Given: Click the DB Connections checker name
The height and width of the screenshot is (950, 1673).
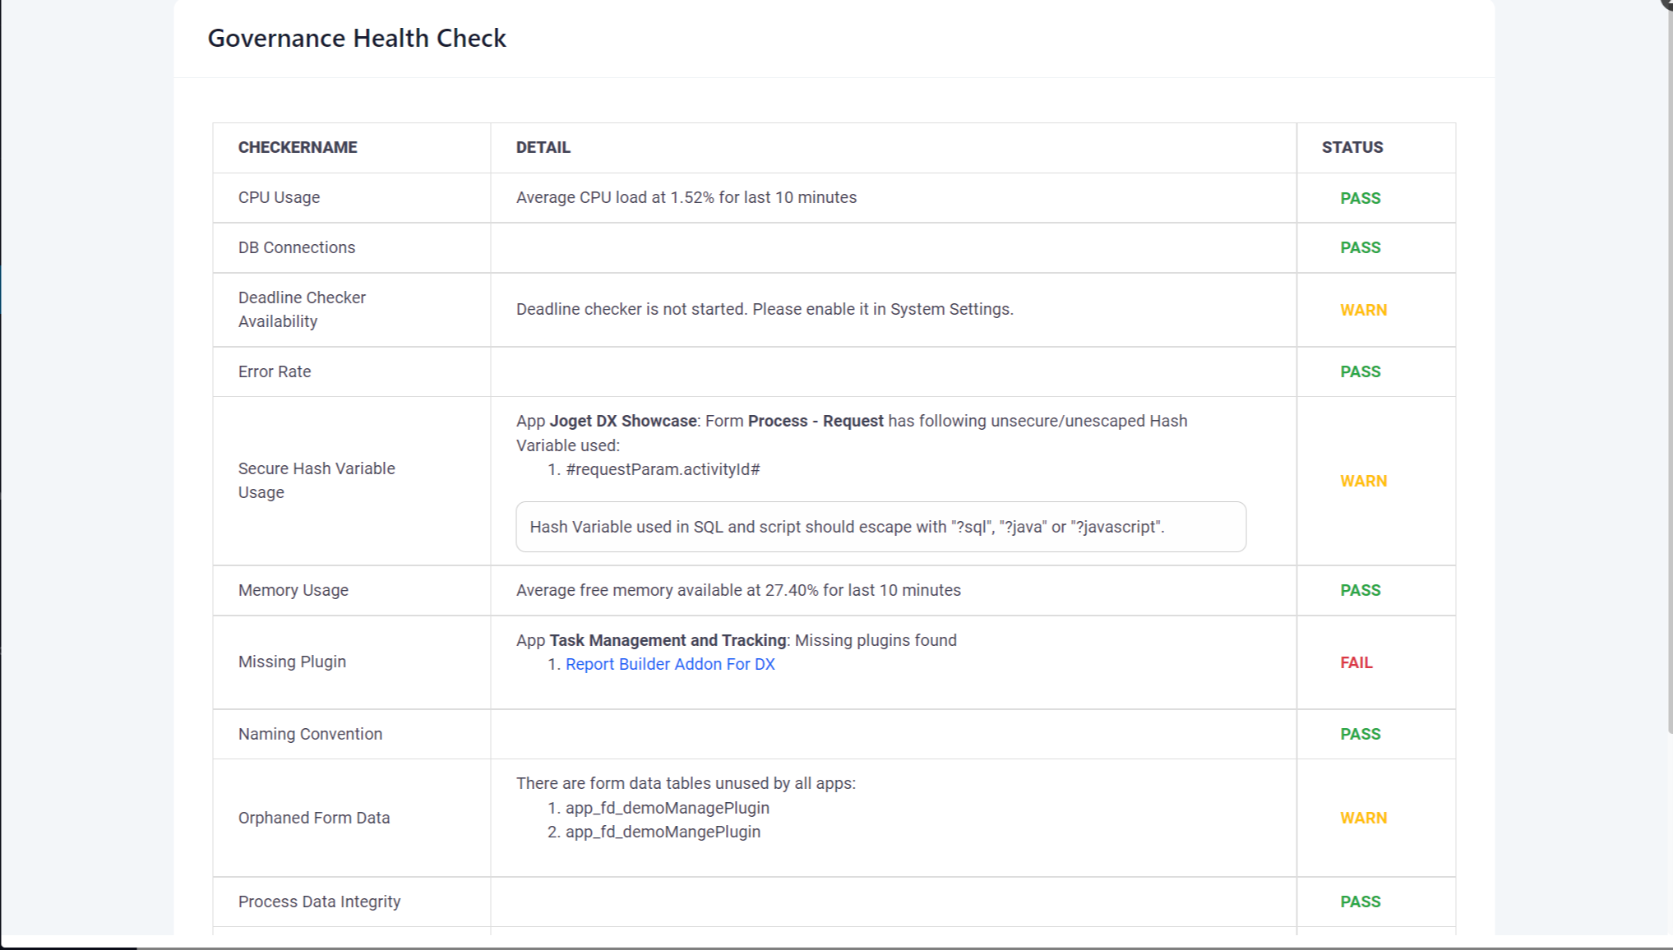Looking at the screenshot, I should point(296,247).
